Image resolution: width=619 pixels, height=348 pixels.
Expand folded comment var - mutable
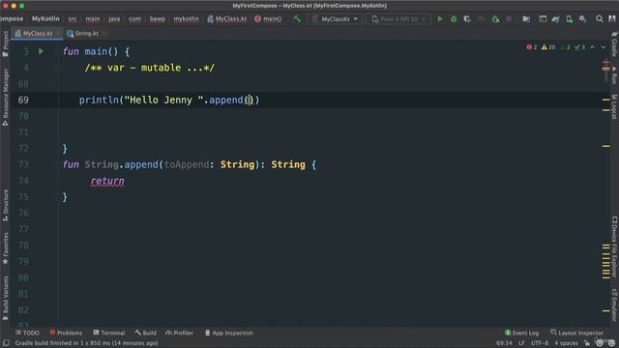[150, 68]
